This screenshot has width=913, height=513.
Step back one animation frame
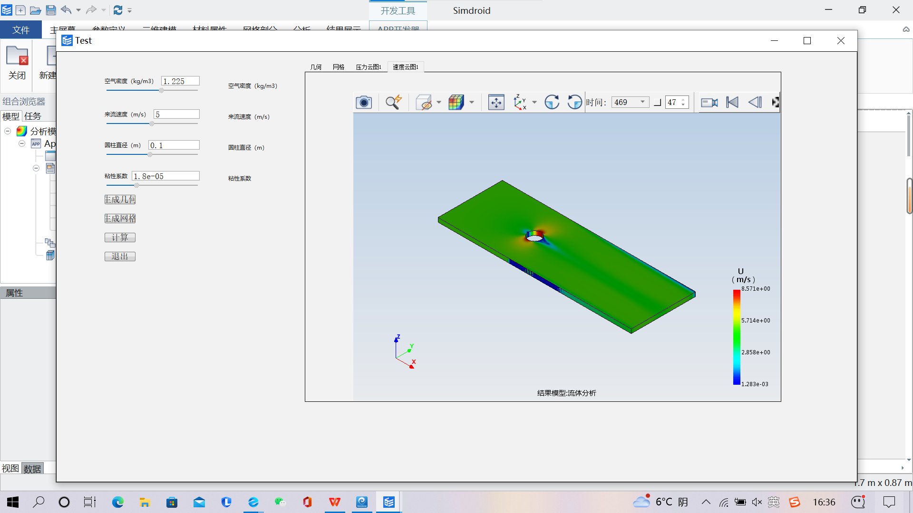tap(755, 102)
